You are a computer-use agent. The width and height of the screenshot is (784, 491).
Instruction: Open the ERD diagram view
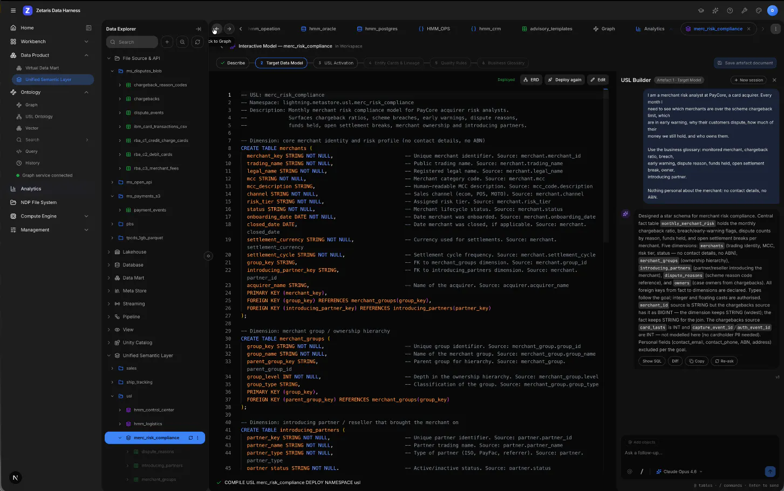tap(531, 80)
